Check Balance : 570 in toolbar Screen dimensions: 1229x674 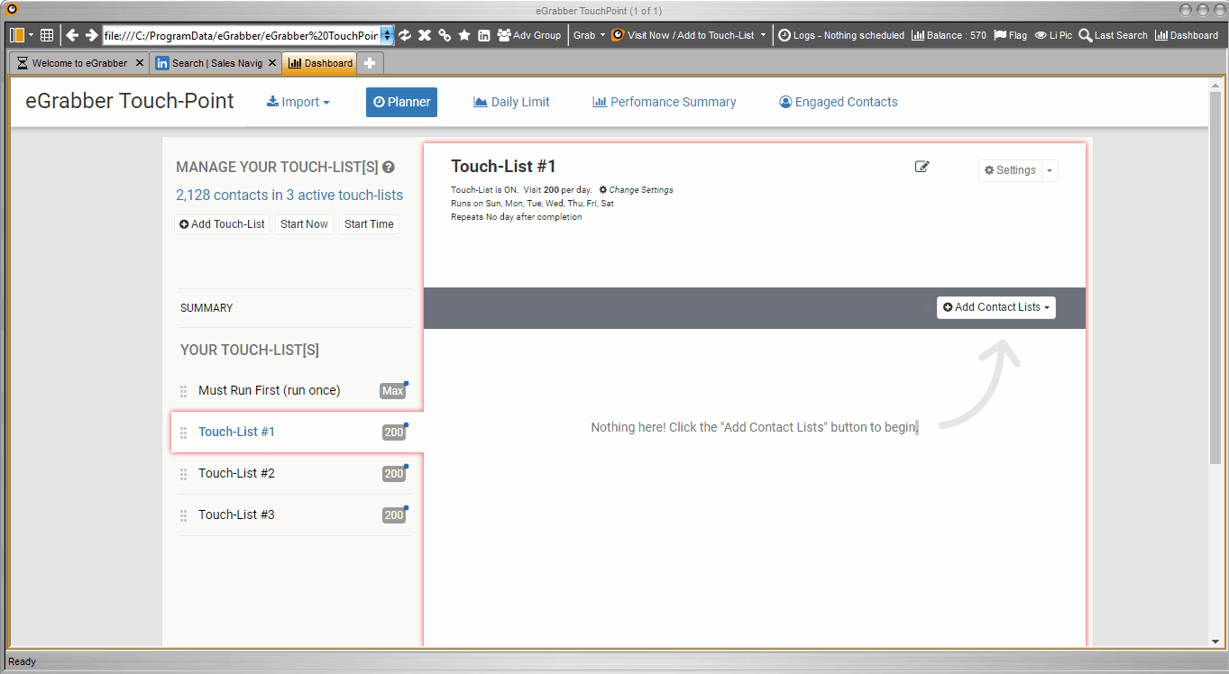coord(949,35)
